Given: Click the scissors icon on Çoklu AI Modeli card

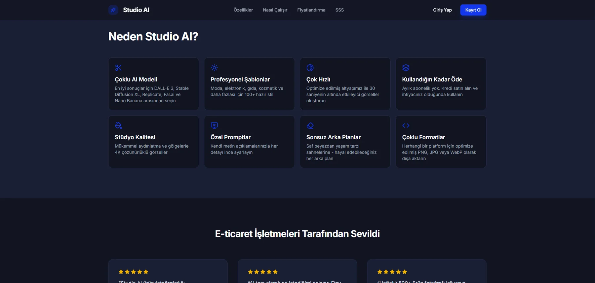Looking at the screenshot, I should pos(118,68).
